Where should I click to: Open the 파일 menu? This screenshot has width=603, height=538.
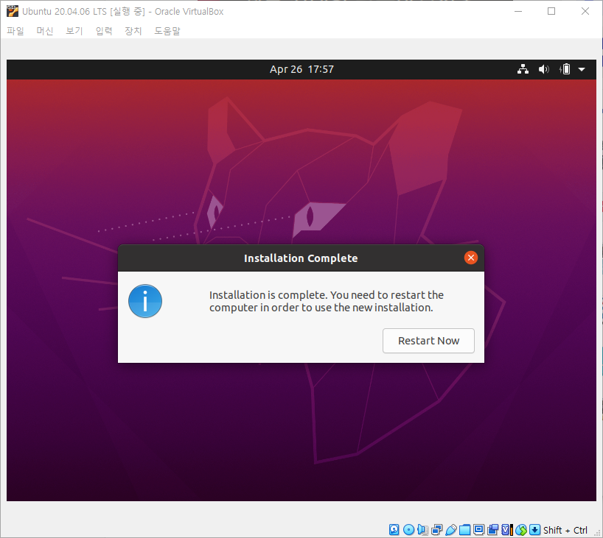[15, 31]
